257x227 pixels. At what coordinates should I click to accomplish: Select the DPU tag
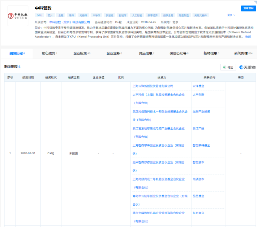[39, 15]
